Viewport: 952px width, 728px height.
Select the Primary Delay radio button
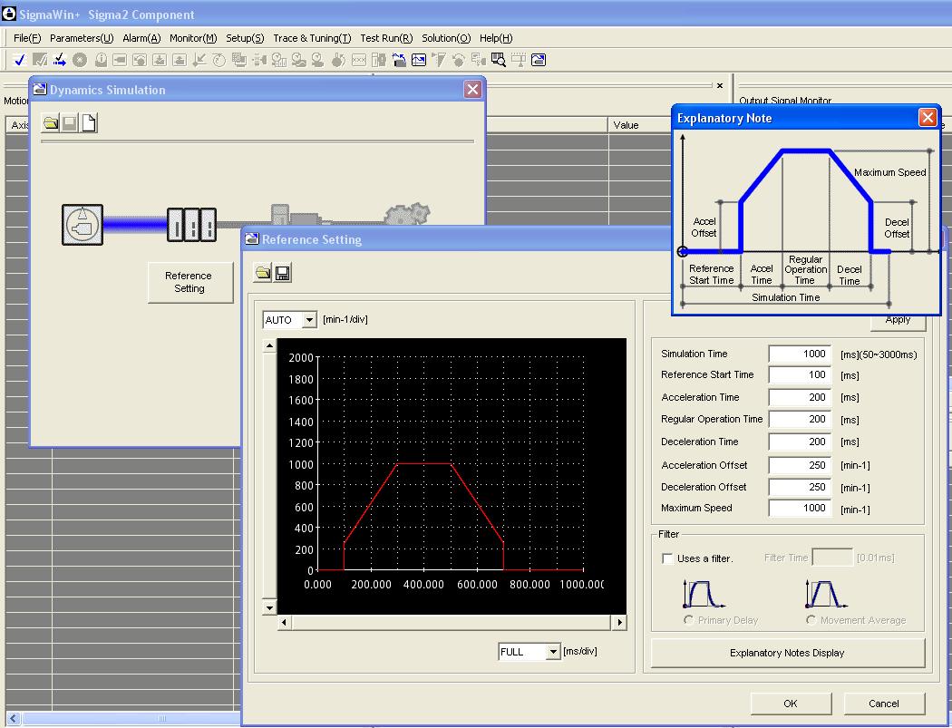[x=689, y=620]
